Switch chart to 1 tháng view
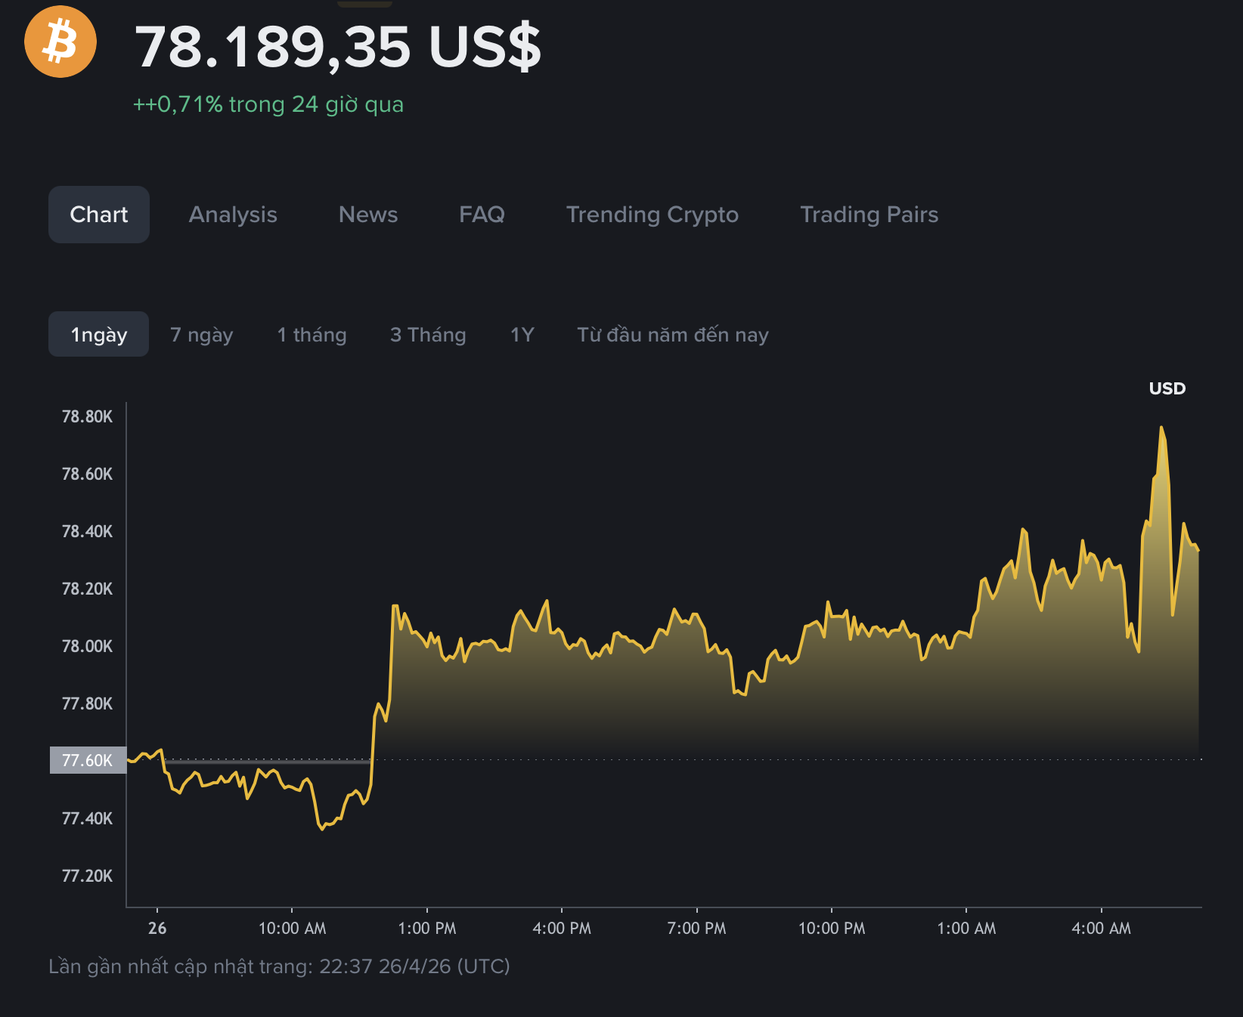This screenshot has width=1243, height=1017. point(312,333)
